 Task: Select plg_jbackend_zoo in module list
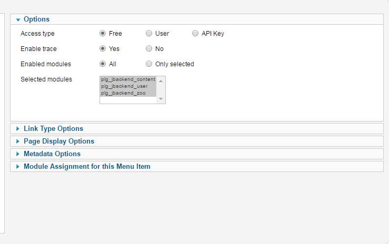tap(128, 93)
